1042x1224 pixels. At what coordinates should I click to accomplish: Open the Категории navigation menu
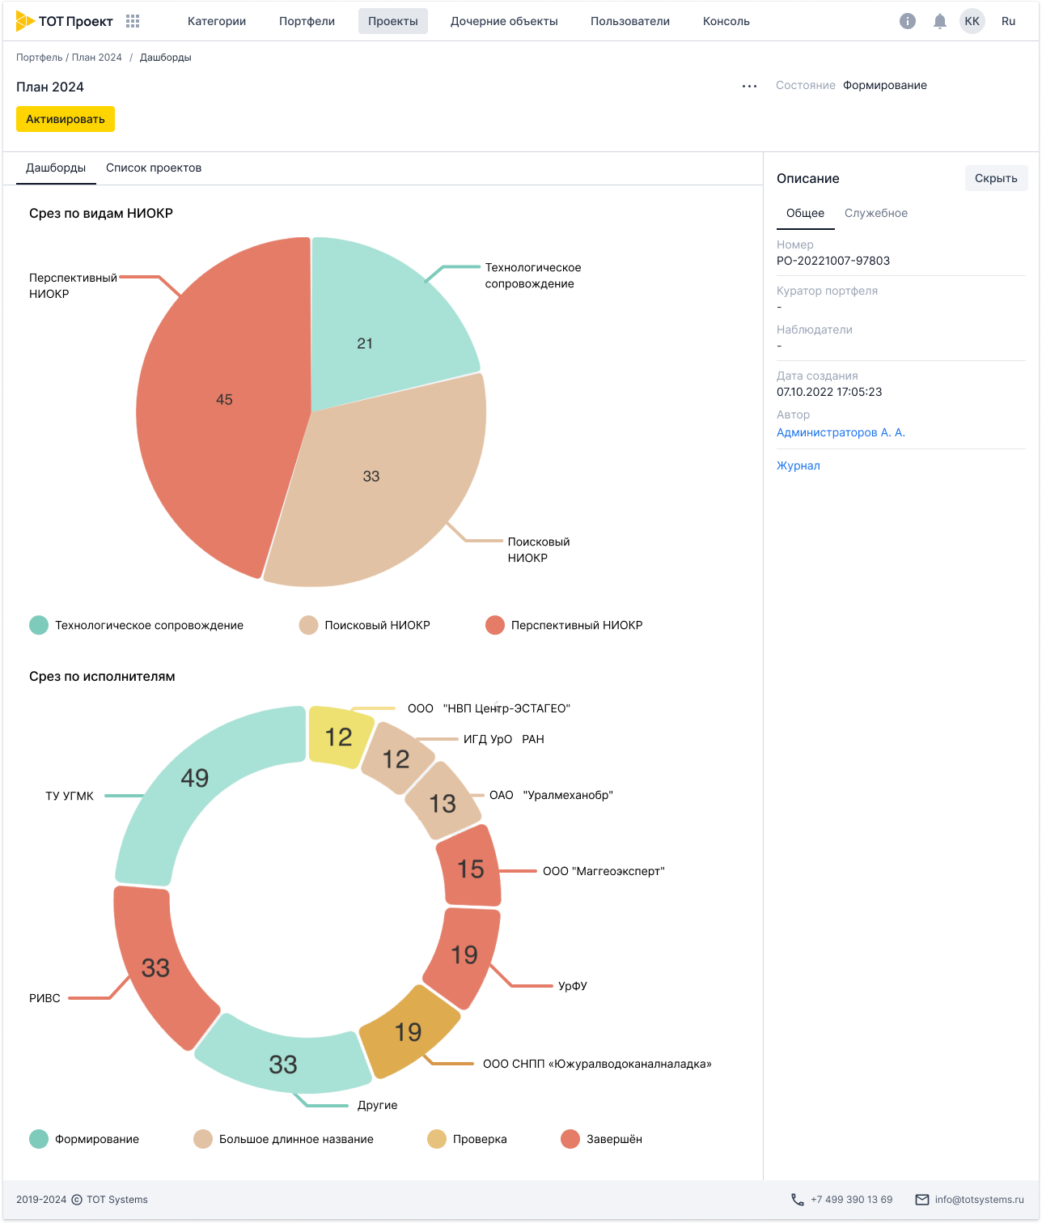[x=217, y=22]
